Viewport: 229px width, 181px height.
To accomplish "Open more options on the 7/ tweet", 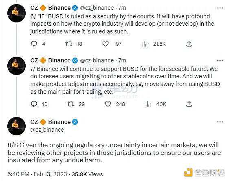I will coord(220,60).
